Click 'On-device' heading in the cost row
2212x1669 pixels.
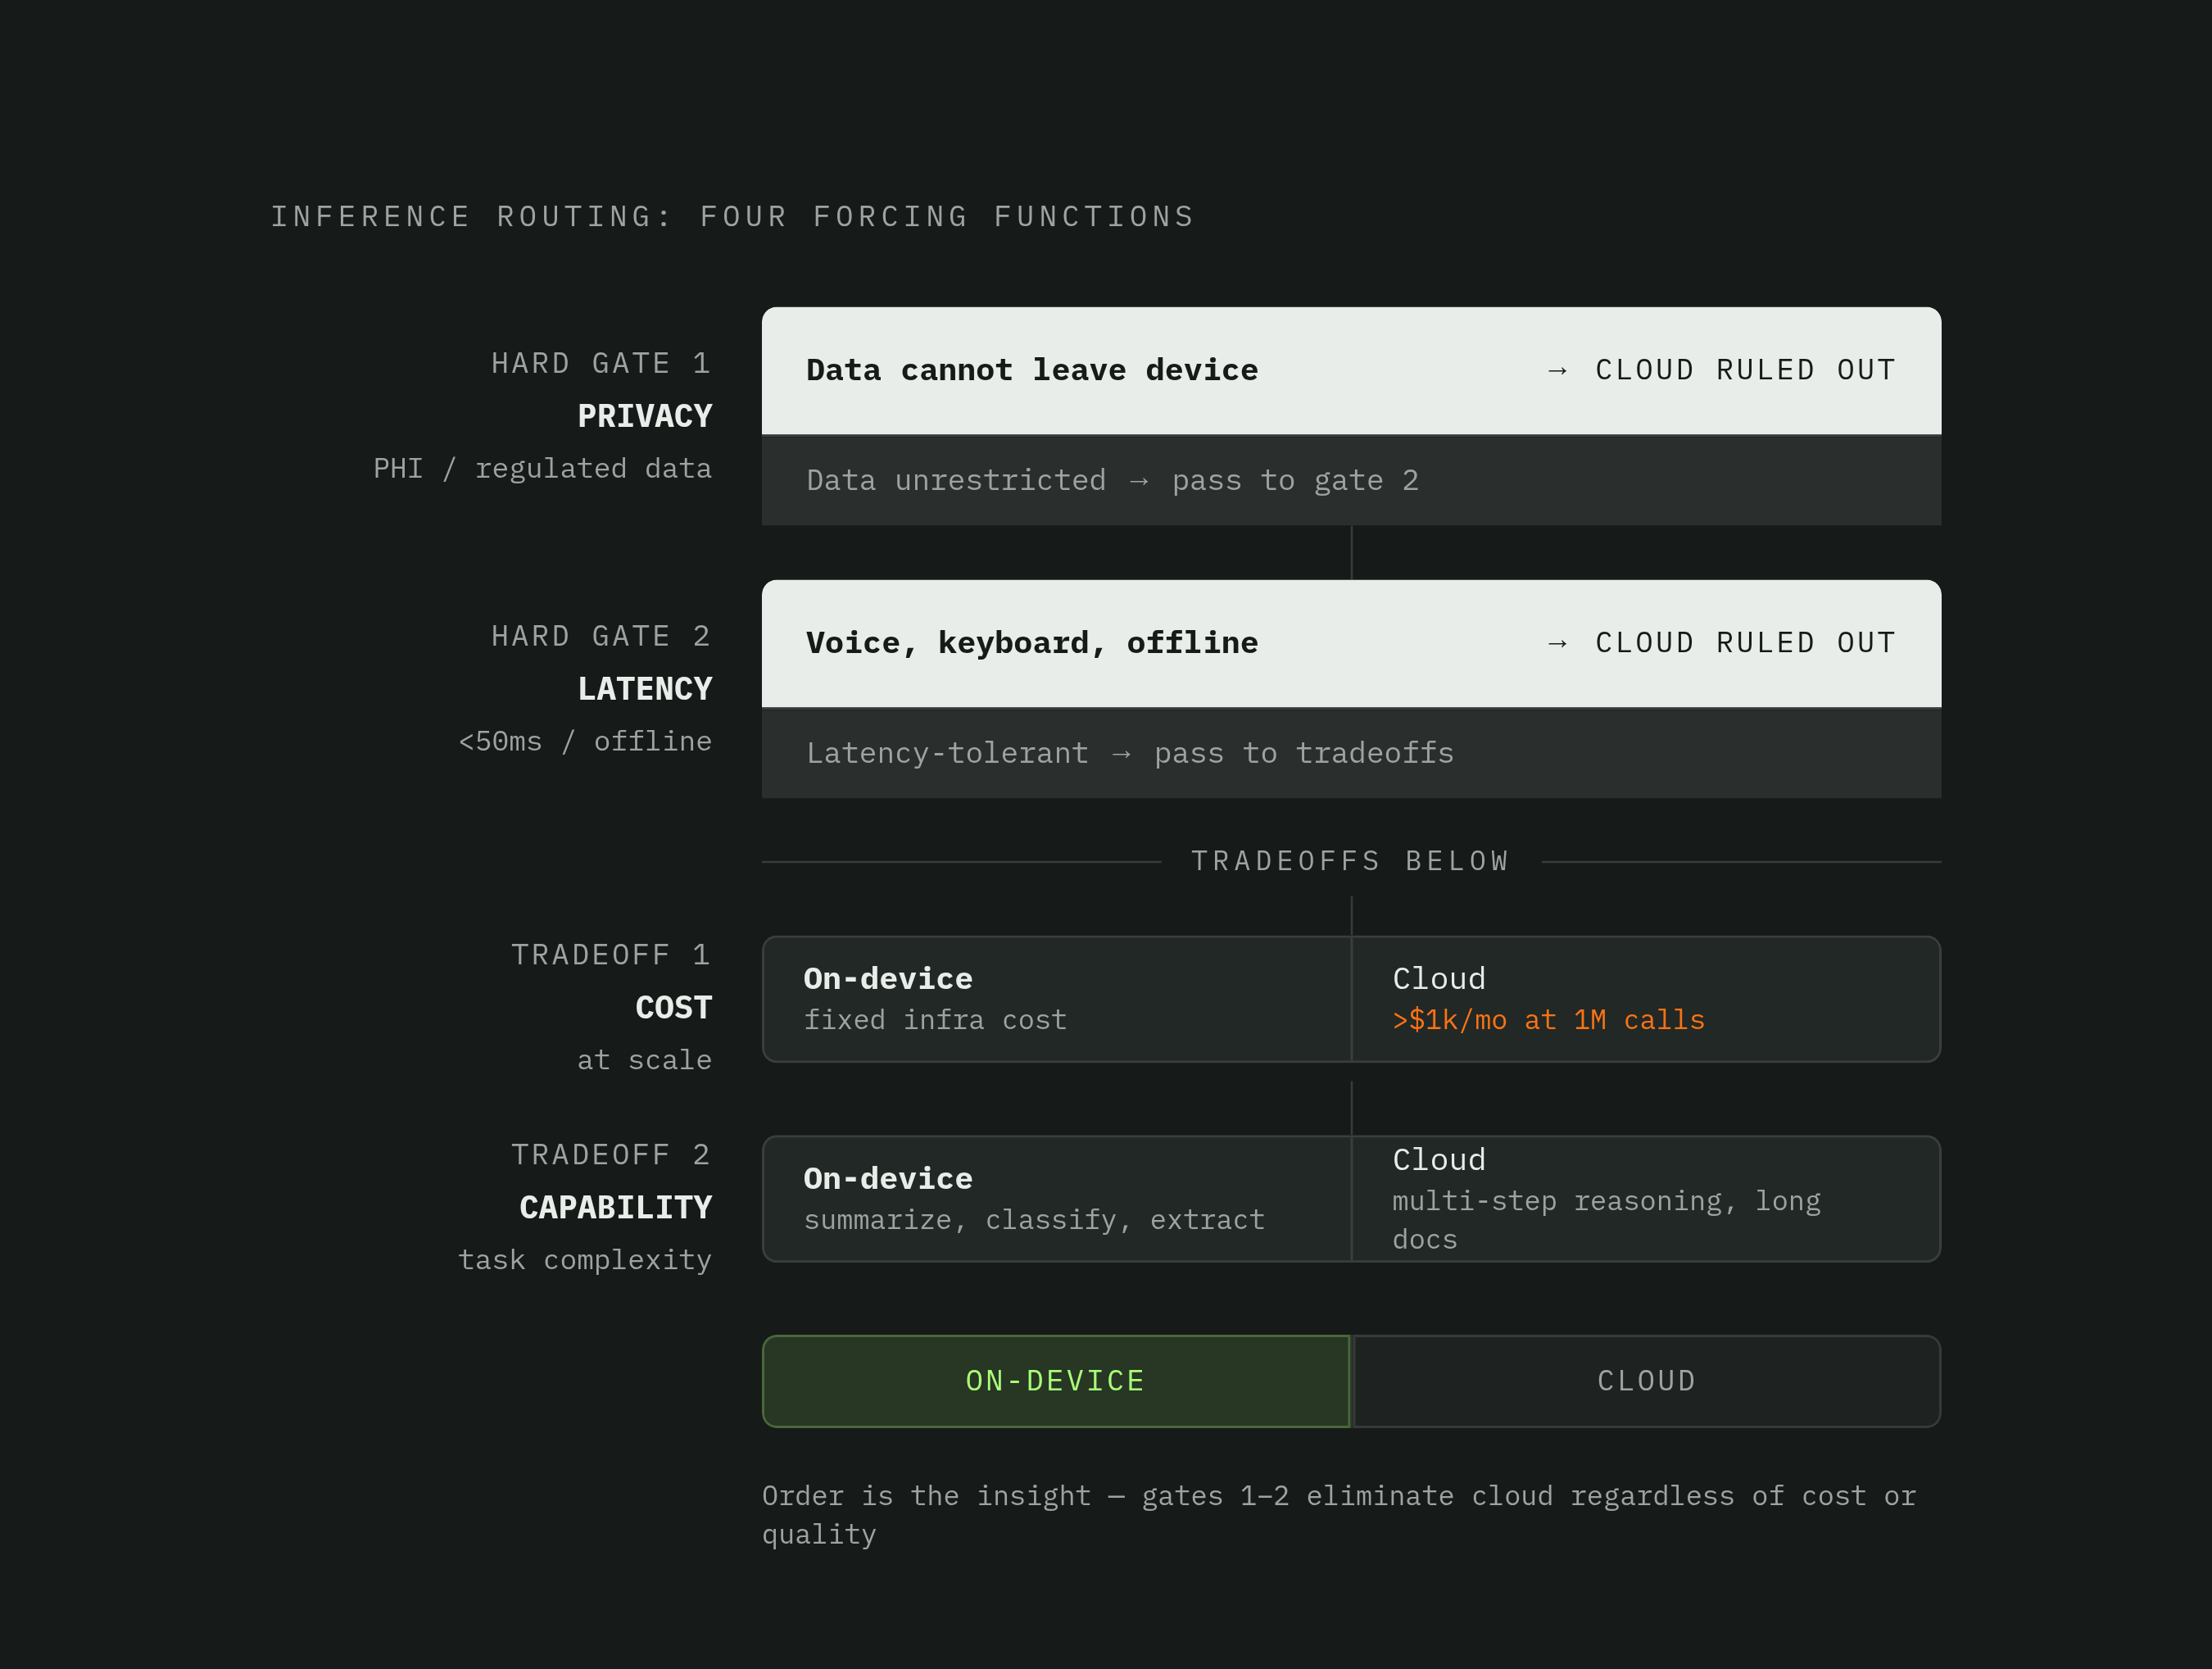tap(888, 979)
